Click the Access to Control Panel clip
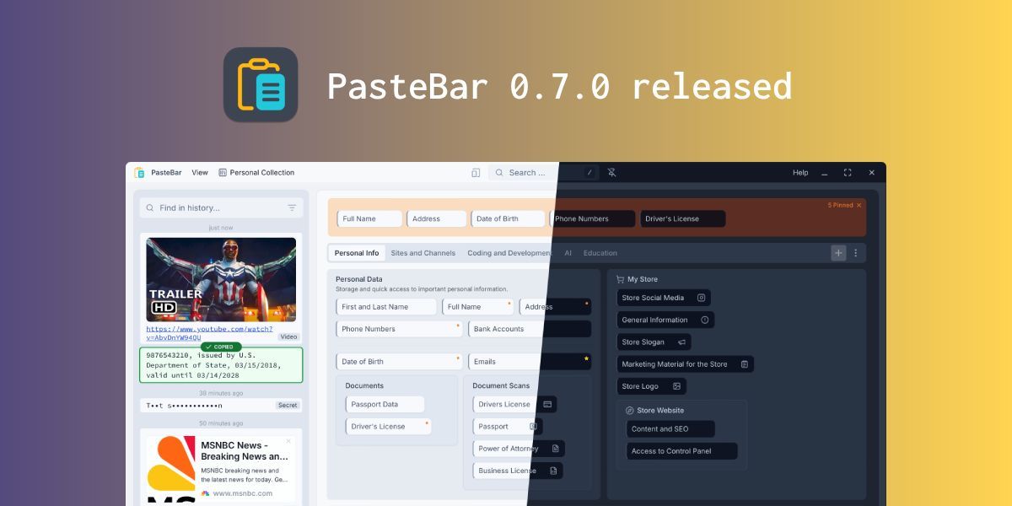 pos(681,451)
